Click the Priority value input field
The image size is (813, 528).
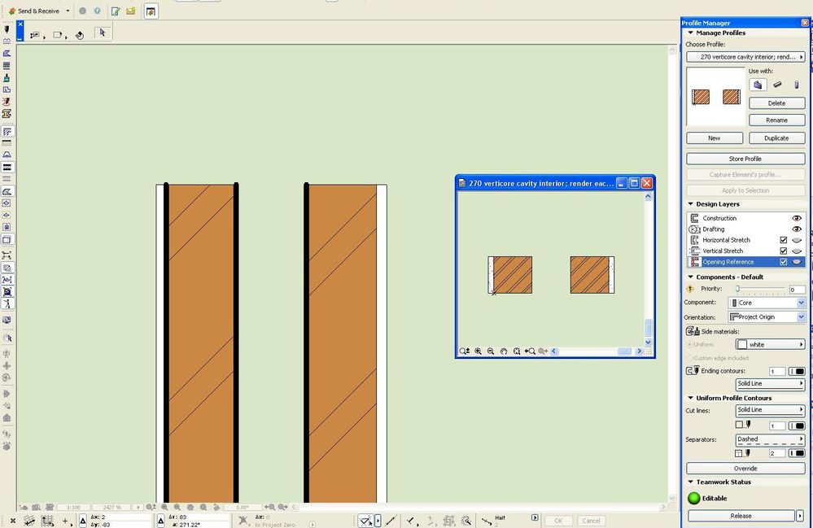tap(797, 289)
